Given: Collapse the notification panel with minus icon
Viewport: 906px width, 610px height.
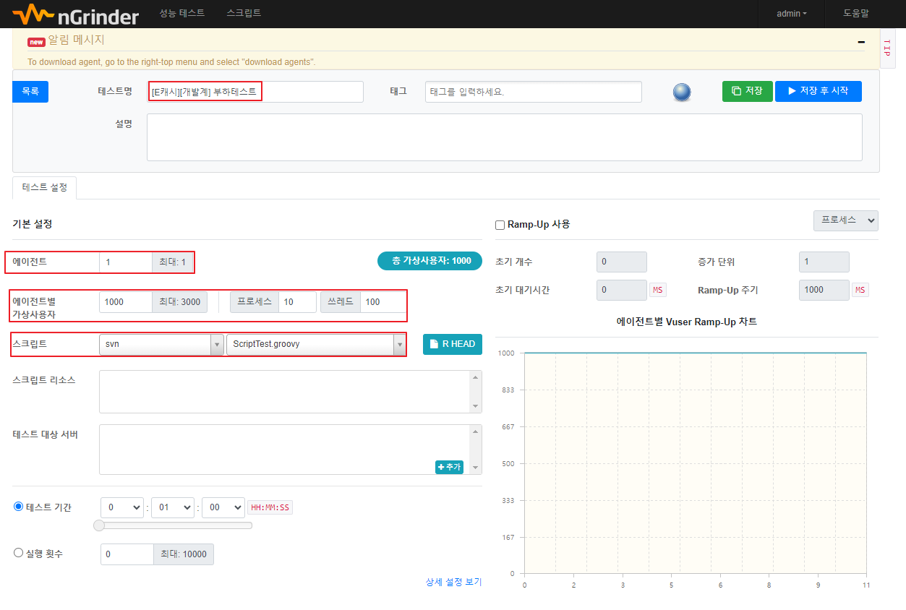Looking at the screenshot, I should pyautogui.click(x=861, y=42).
